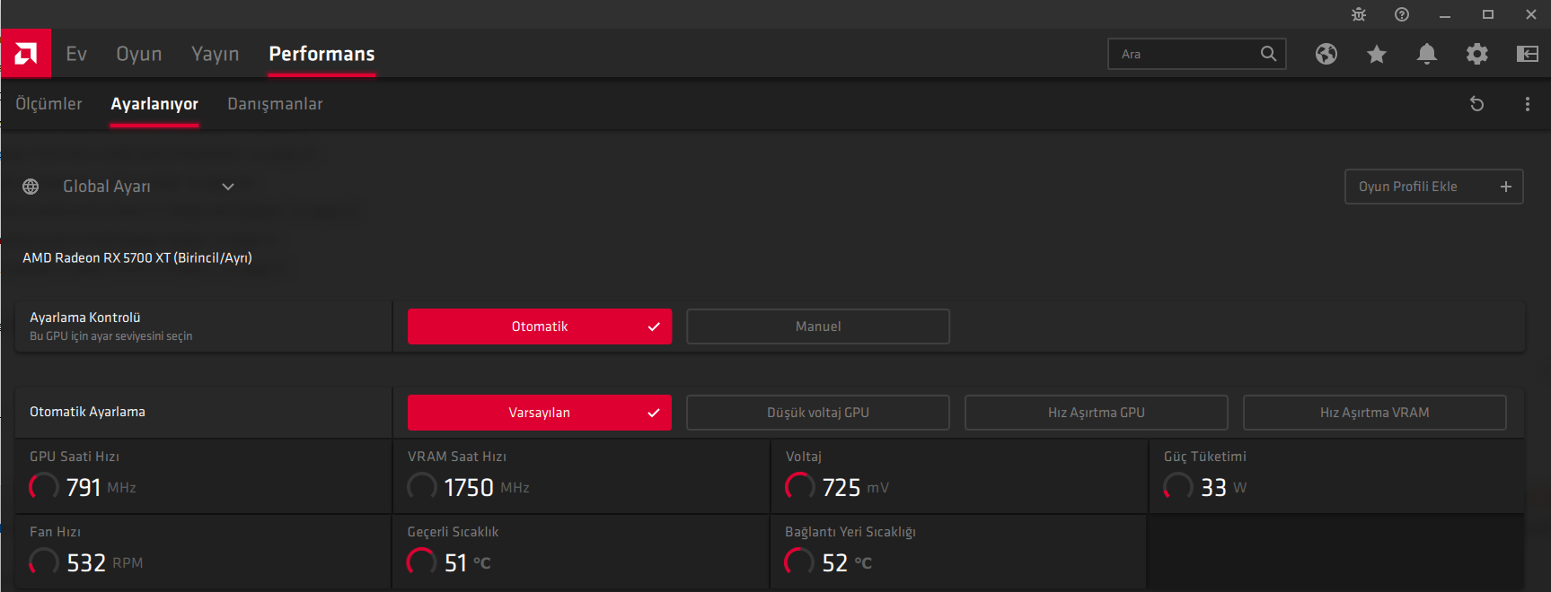Click the Güç Tüketimi gauge circle

click(1177, 487)
